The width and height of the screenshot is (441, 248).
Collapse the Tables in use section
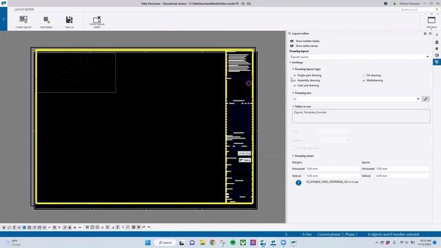click(293, 107)
